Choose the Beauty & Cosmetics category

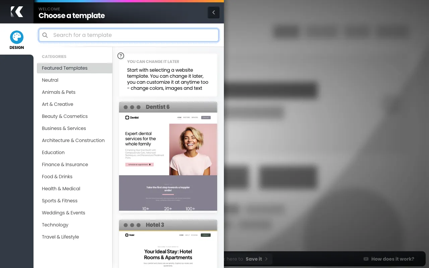click(x=74, y=116)
